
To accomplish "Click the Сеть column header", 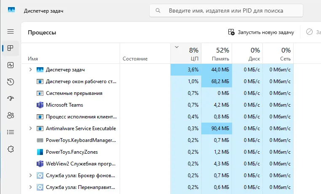I will pyautogui.click(x=278, y=53).
